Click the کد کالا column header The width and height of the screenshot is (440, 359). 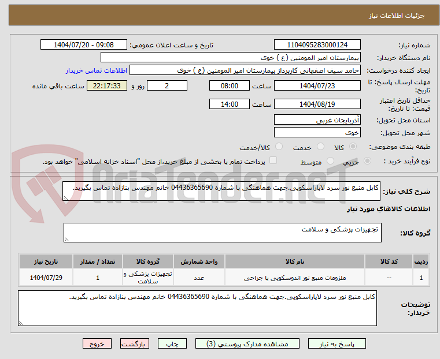coord(389,261)
